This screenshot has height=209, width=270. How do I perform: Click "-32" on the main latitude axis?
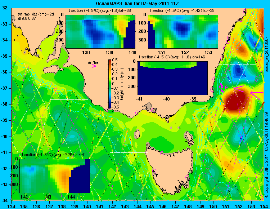tap(4, 8)
